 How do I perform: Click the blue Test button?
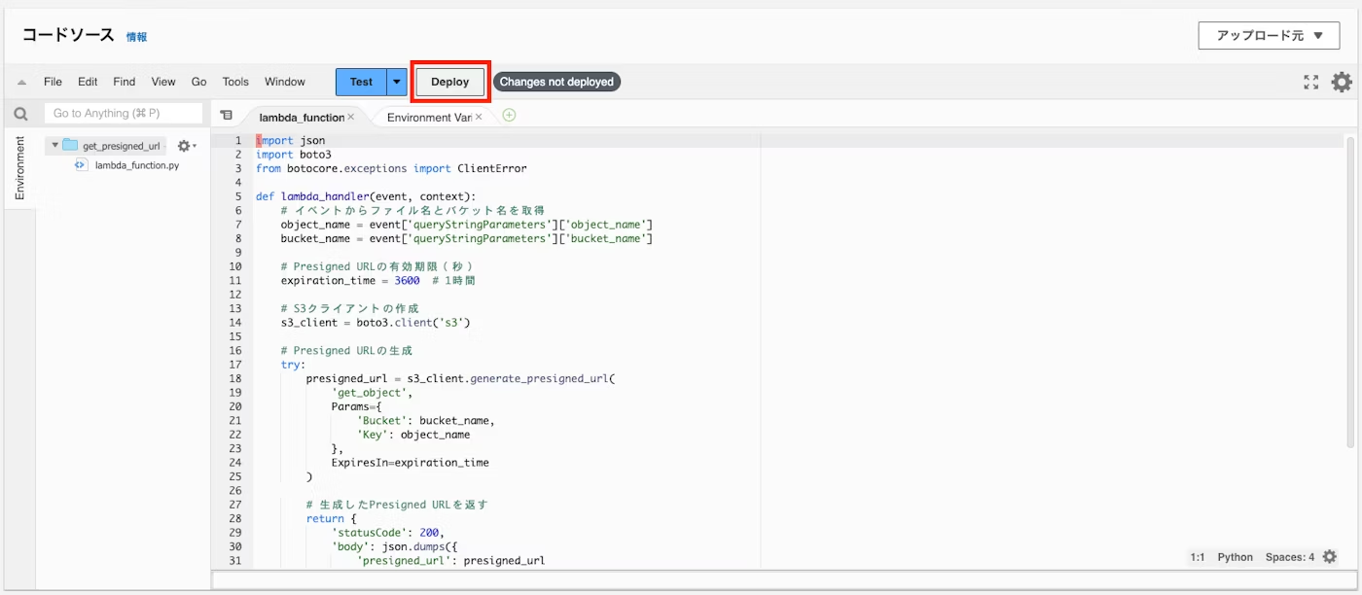tap(361, 82)
